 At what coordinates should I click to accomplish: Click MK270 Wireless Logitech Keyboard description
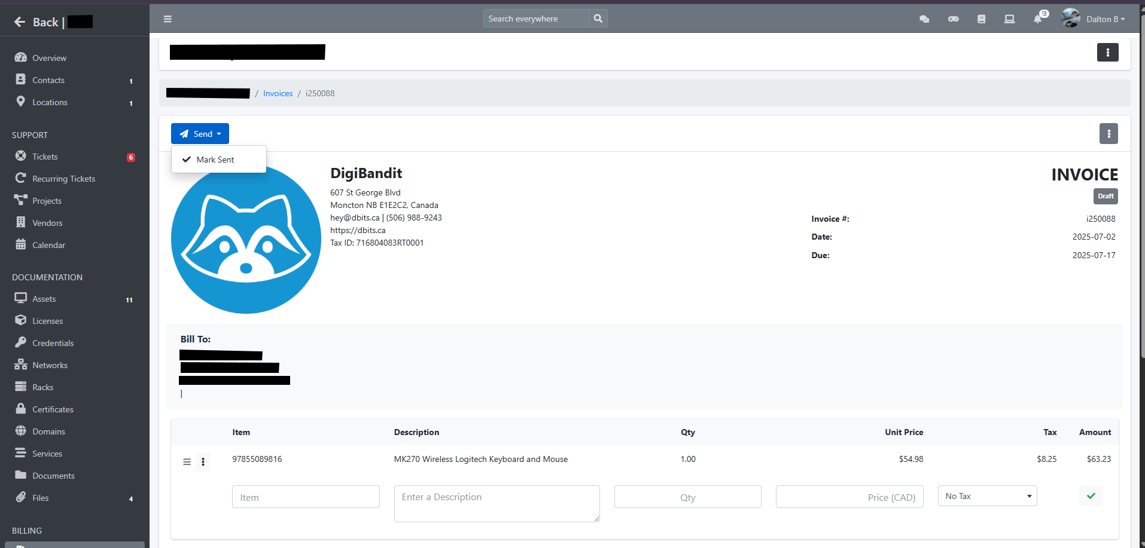click(x=481, y=459)
